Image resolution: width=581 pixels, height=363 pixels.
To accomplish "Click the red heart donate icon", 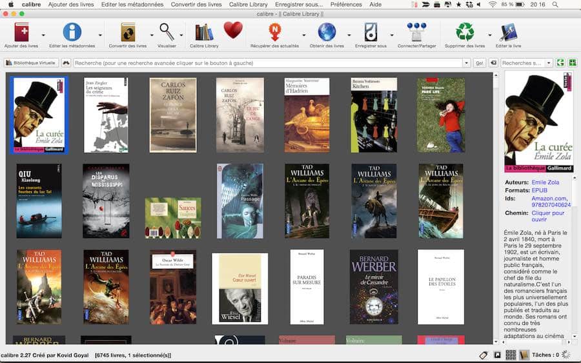I will click(x=233, y=30).
